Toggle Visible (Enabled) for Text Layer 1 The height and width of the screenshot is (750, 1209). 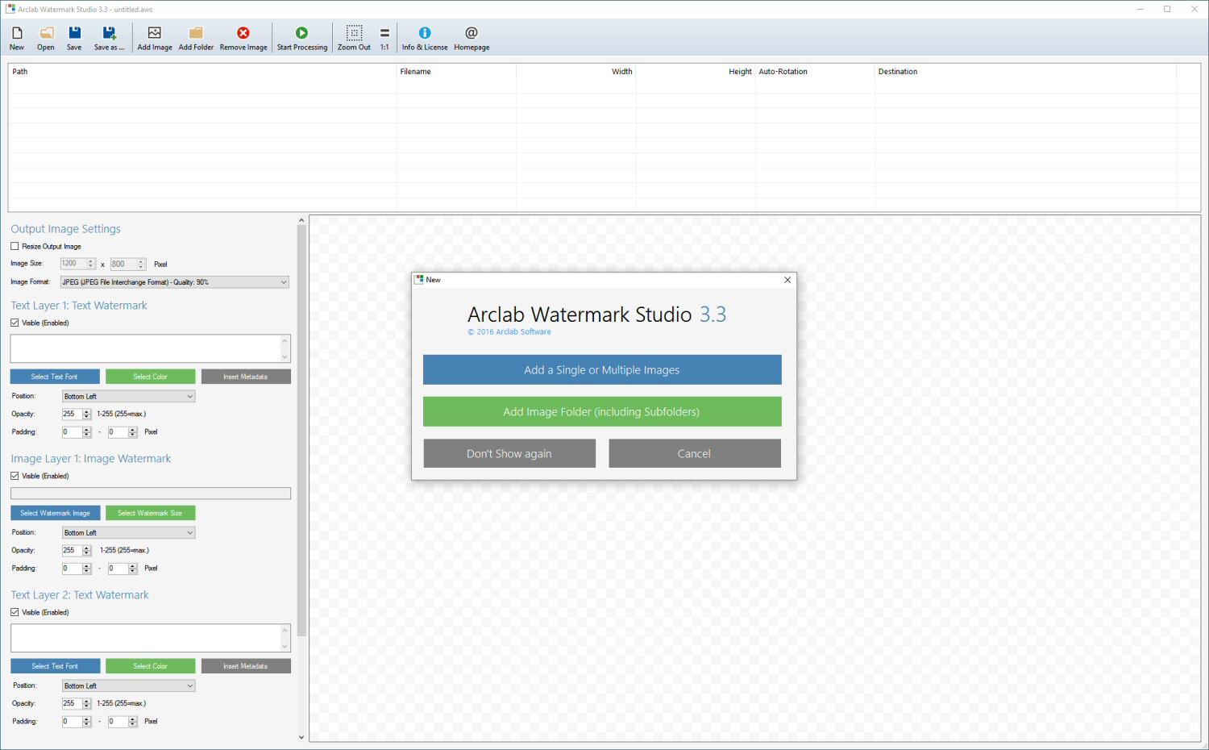tap(15, 323)
